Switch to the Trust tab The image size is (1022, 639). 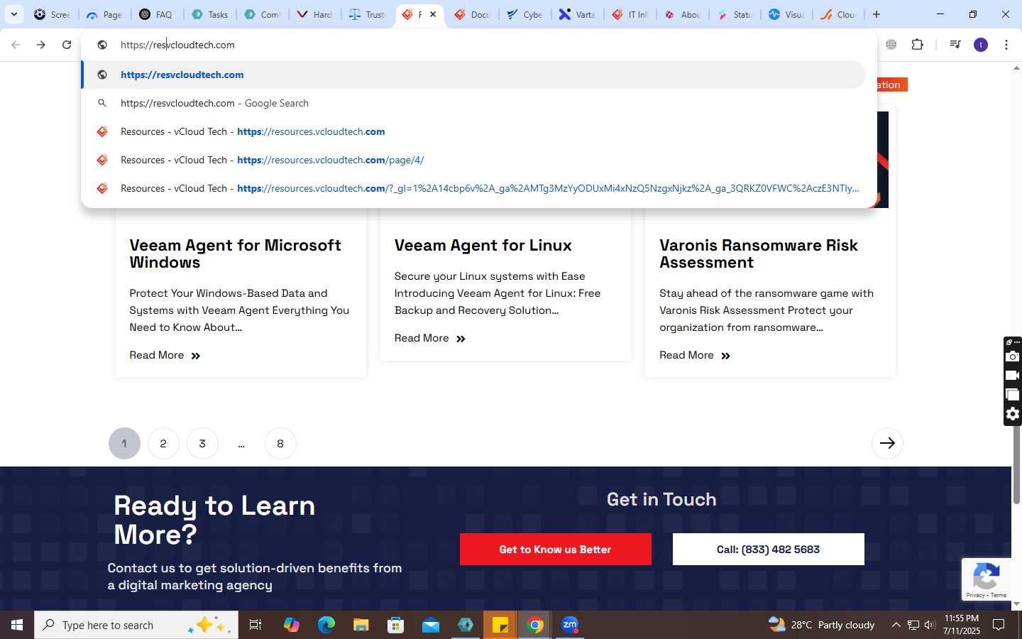367,14
